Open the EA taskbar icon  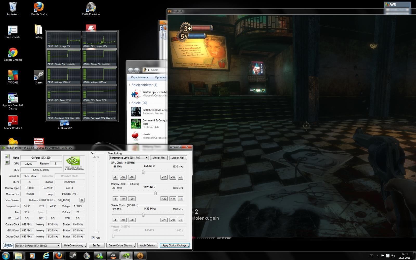(113, 256)
